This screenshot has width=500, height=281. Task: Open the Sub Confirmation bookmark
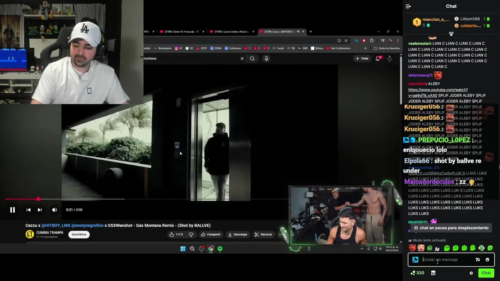click(x=338, y=48)
